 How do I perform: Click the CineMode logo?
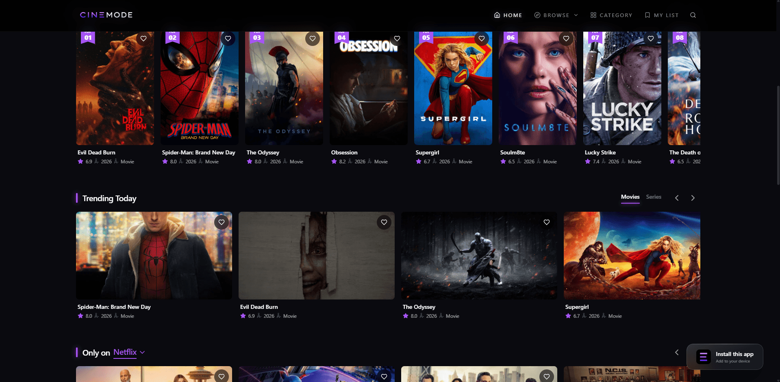pyautogui.click(x=106, y=15)
